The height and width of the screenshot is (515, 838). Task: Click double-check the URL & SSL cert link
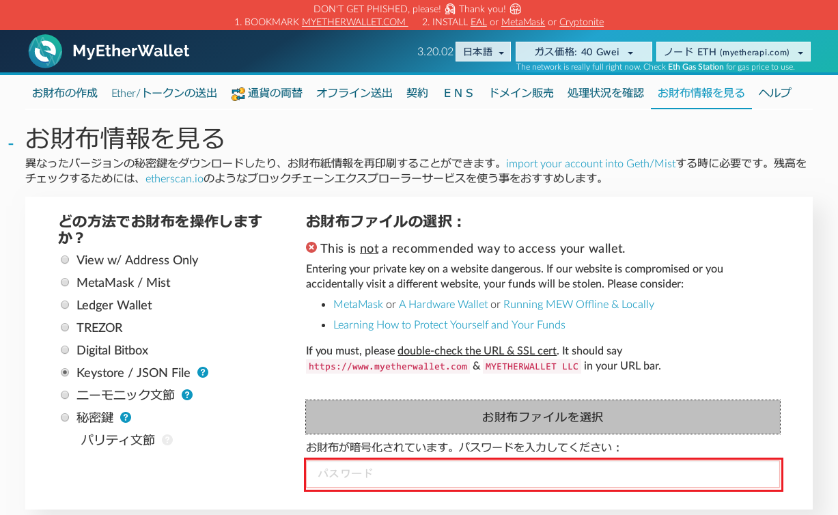tap(477, 350)
